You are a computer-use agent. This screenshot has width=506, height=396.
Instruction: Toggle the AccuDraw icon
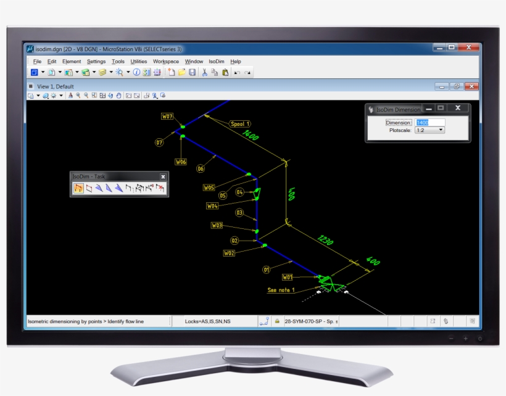point(147,72)
